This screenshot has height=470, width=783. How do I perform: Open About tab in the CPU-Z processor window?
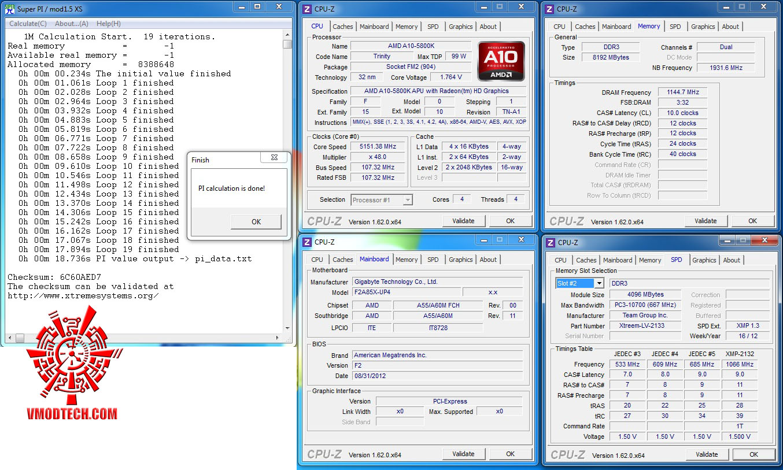(488, 27)
